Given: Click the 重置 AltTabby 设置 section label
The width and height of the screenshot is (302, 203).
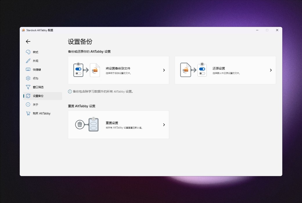Looking at the screenshot, I should [82, 106].
